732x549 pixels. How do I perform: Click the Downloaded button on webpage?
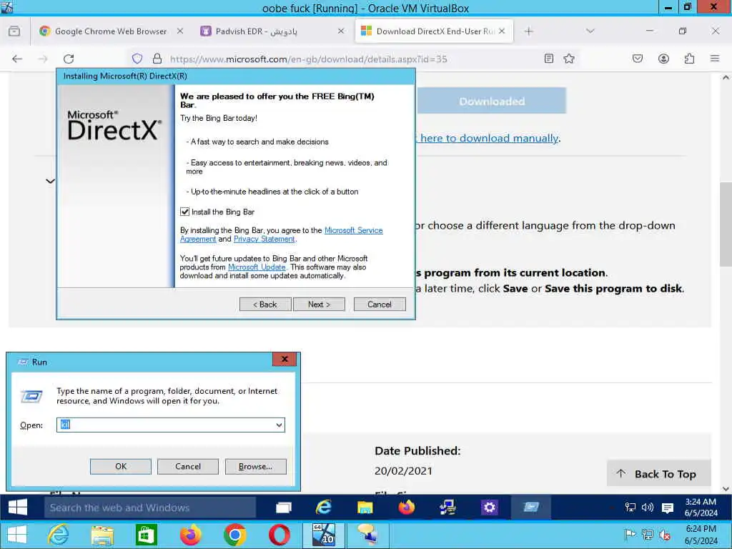(492, 101)
